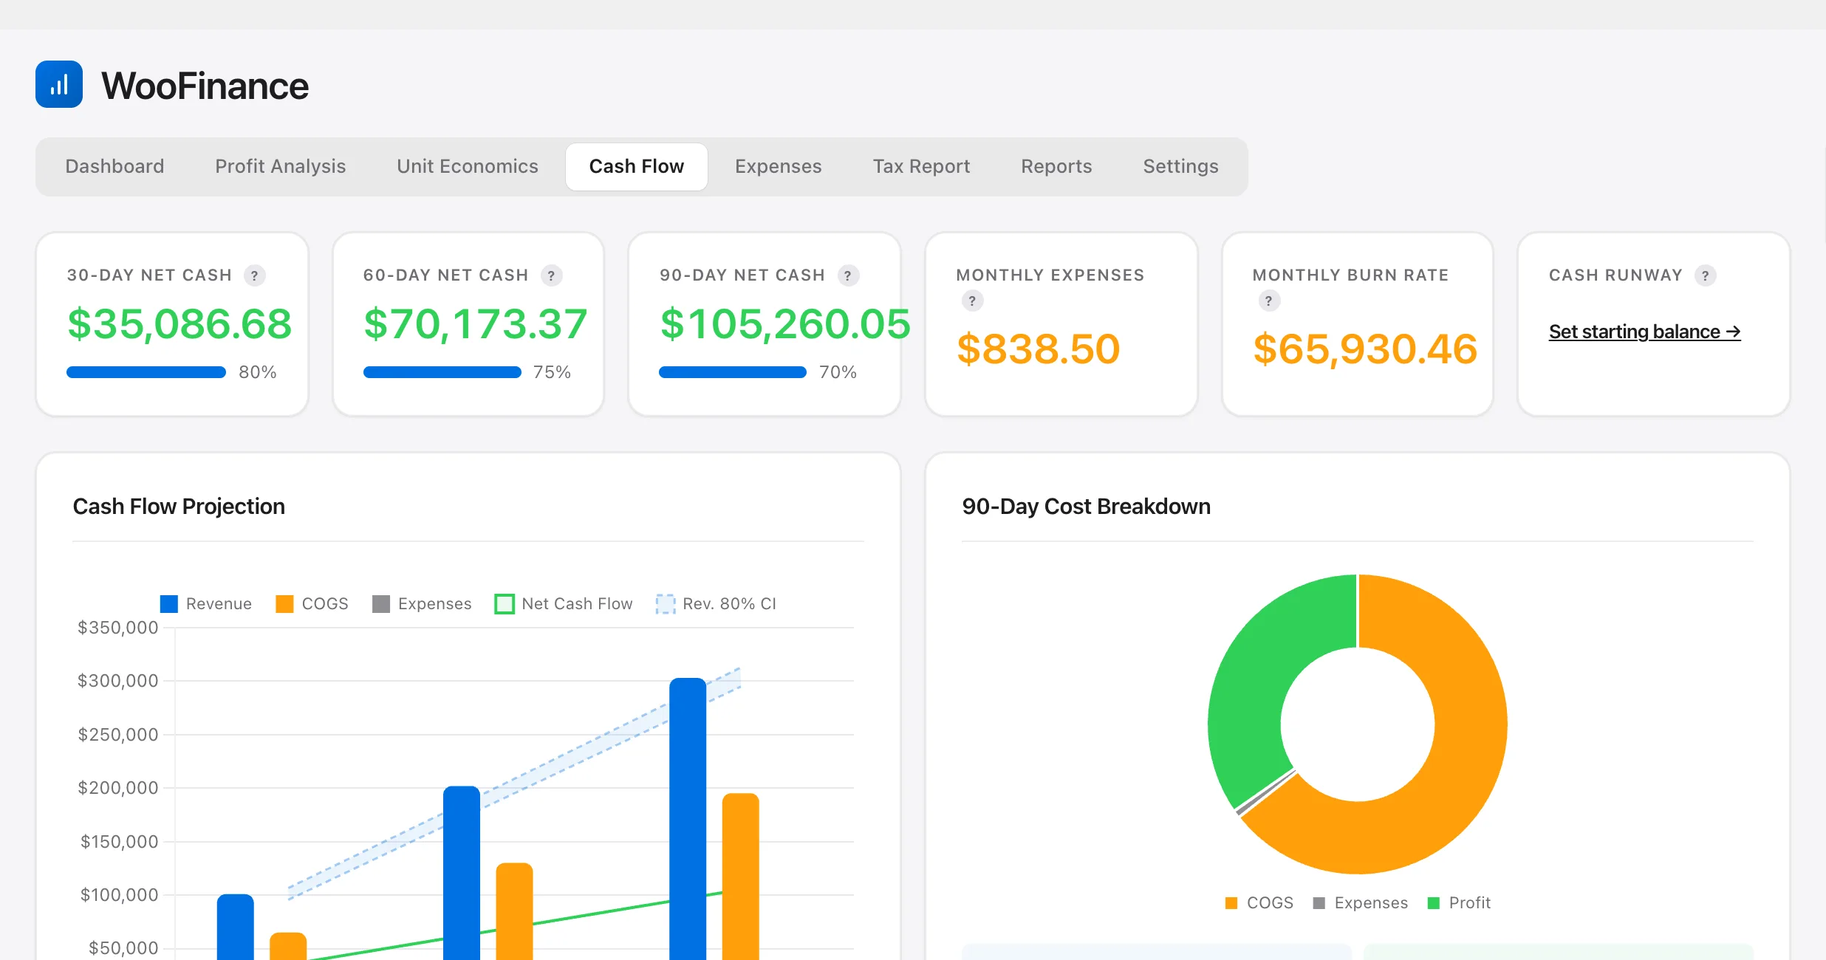The image size is (1826, 960).
Task: Go to the Settings tab
Action: click(x=1181, y=166)
